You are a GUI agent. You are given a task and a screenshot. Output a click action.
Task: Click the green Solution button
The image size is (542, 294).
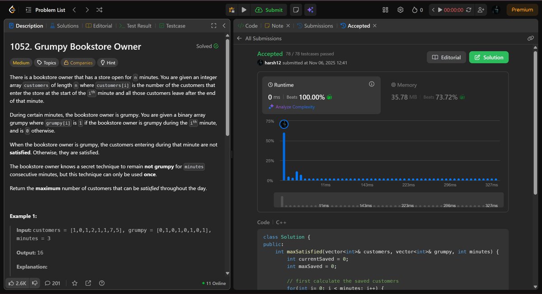(x=489, y=57)
